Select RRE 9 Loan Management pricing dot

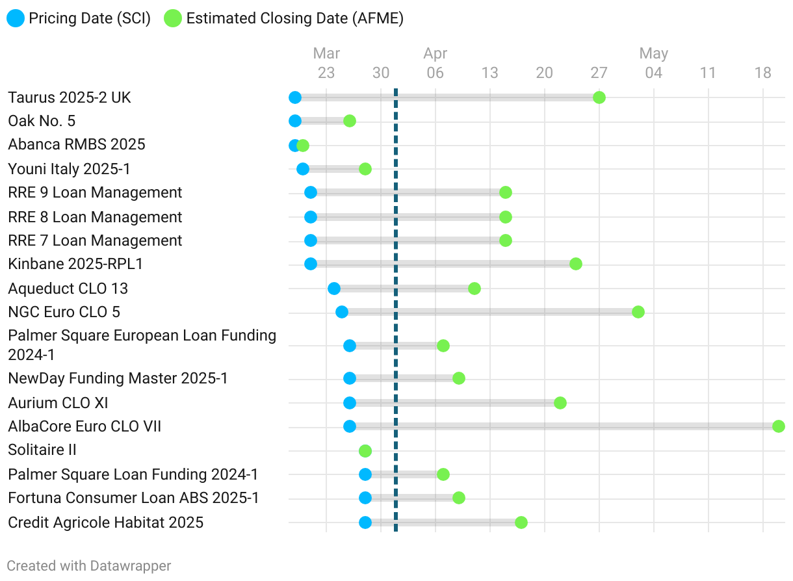pos(311,192)
